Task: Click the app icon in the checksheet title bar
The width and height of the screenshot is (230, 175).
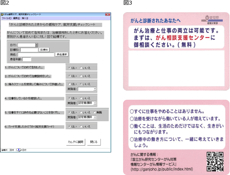Action: click(x=2, y=14)
